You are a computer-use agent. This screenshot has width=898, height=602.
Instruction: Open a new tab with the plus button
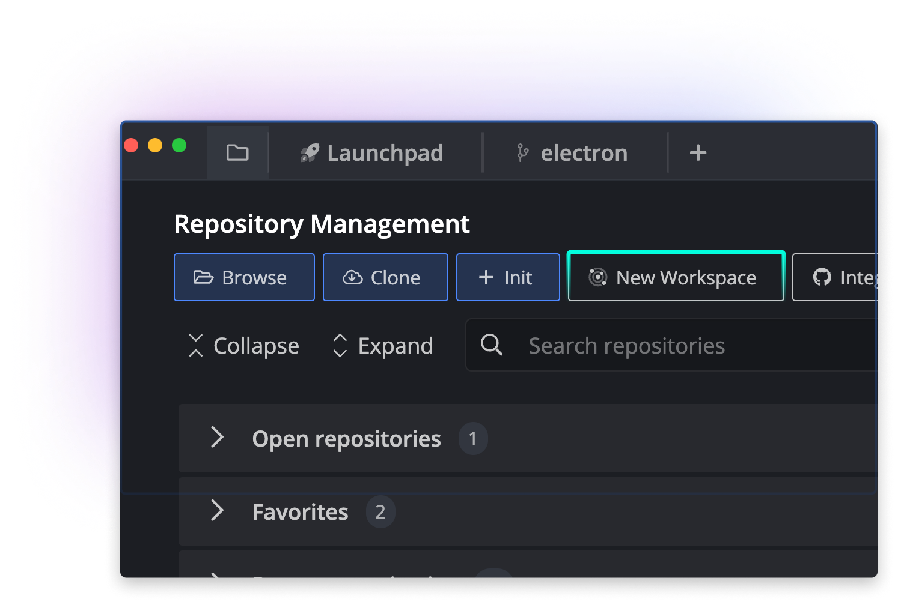(x=697, y=153)
